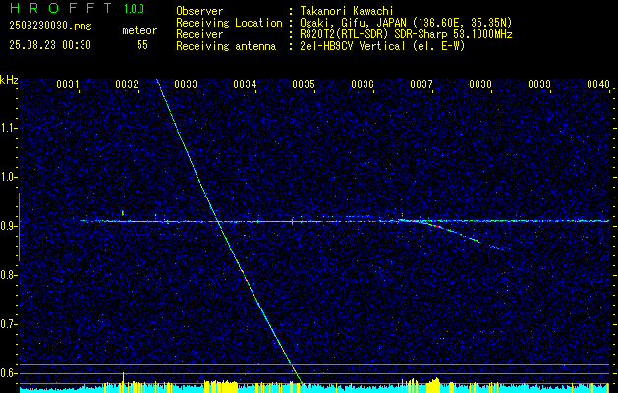Click the meteor count value 55
This screenshot has height=393, width=618.
pyautogui.click(x=142, y=45)
